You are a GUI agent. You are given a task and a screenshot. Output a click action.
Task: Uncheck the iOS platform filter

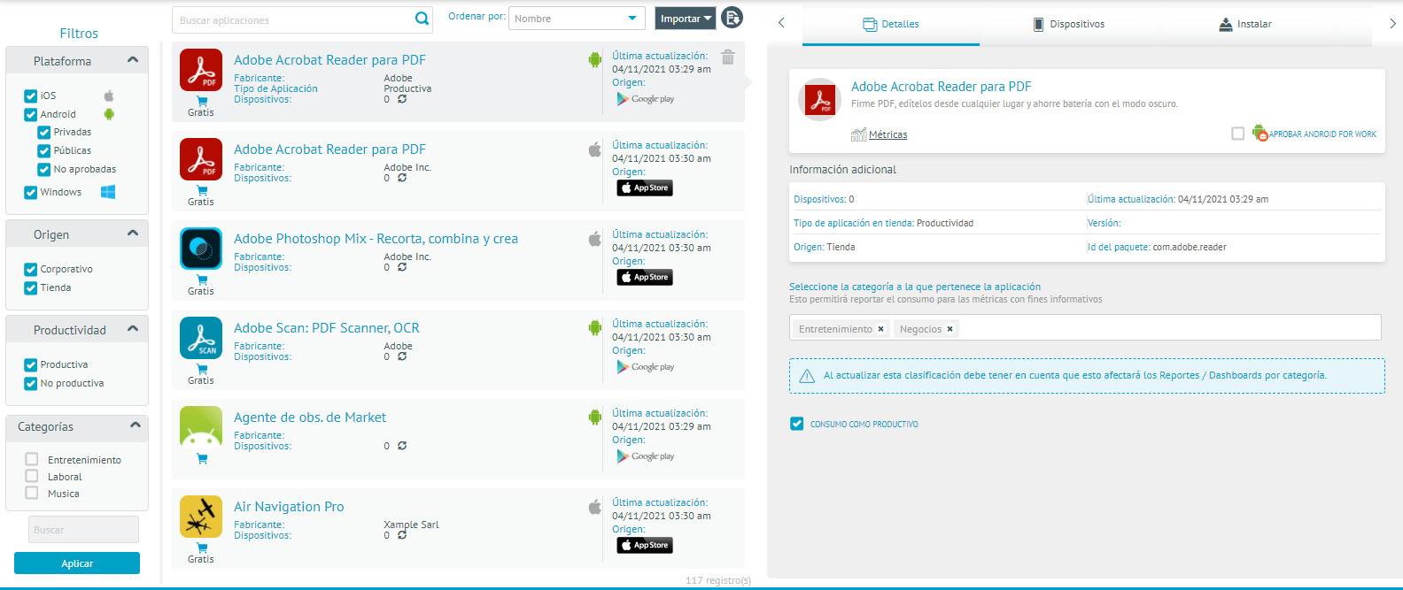[x=31, y=96]
